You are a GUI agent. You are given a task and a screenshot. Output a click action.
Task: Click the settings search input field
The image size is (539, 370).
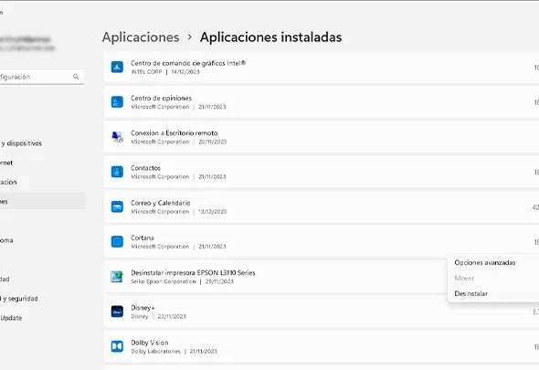click(x=41, y=77)
